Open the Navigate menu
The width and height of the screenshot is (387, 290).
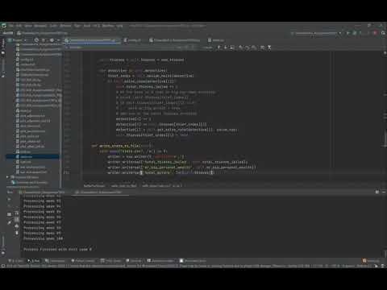(x=40, y=26)
